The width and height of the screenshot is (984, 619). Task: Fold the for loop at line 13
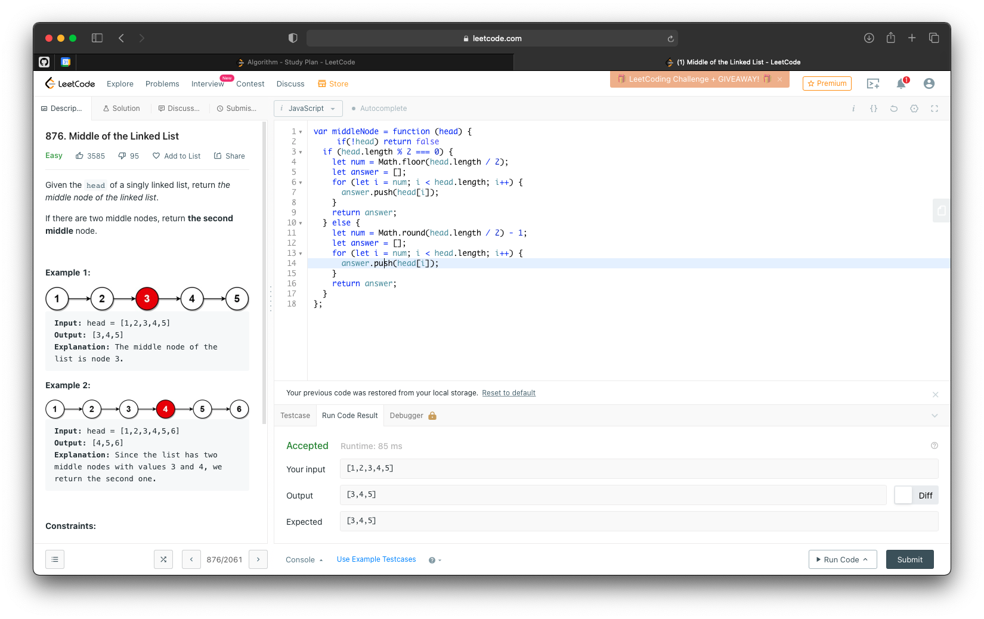(301, 253)
